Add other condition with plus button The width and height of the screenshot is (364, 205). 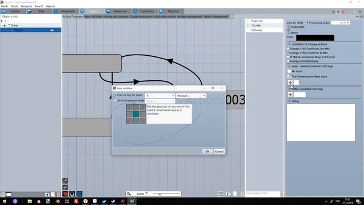pos(290,95)
